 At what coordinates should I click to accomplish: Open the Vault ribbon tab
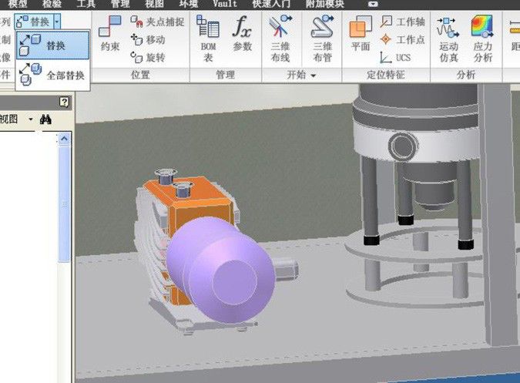[x=225, y=4]
